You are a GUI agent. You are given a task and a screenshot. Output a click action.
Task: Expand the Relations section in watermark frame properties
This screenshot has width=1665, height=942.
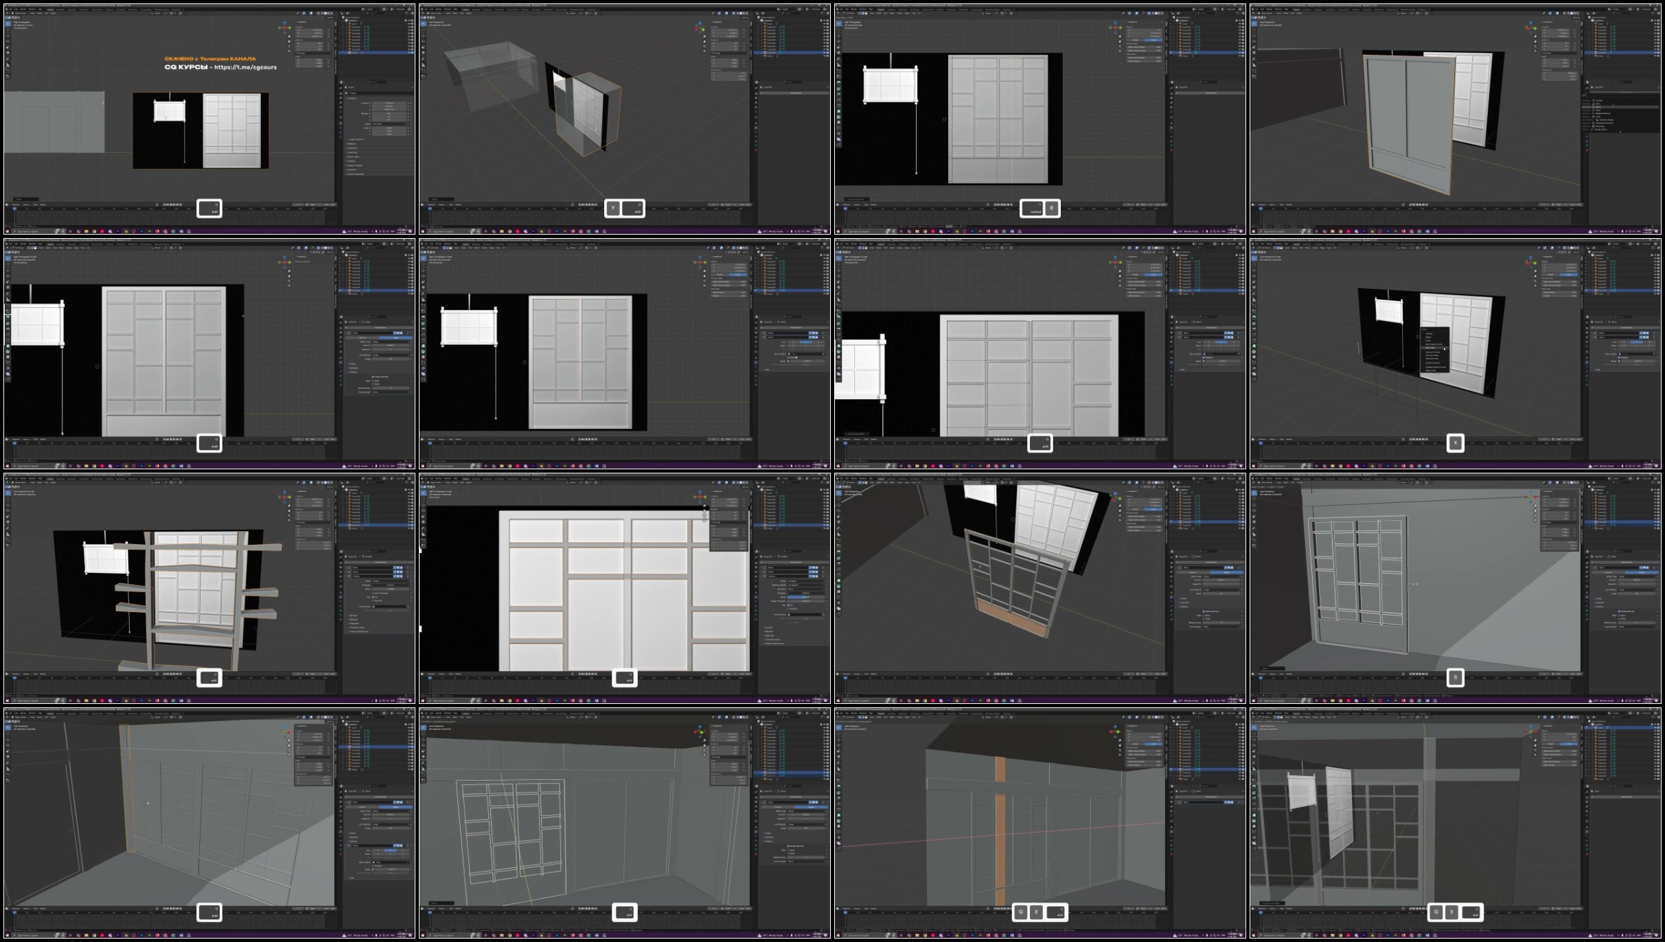coord(352,143)
